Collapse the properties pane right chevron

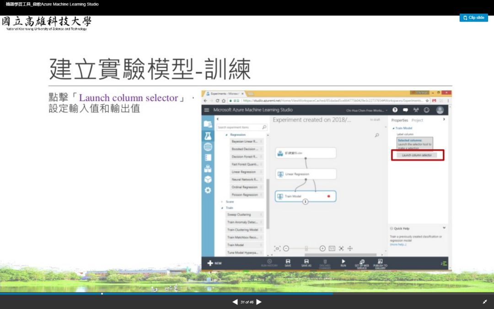(x=444, y=119)
